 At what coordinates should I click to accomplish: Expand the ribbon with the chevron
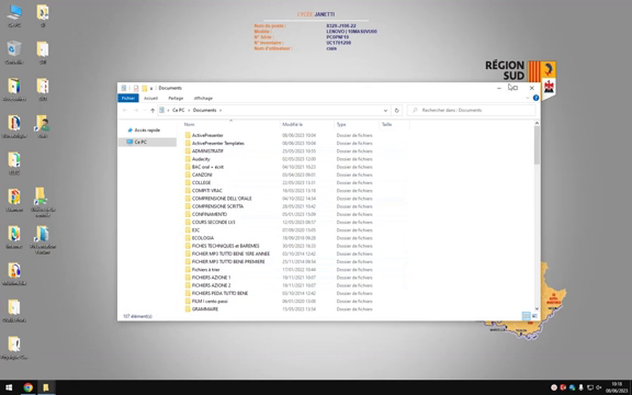pos(528,98)
